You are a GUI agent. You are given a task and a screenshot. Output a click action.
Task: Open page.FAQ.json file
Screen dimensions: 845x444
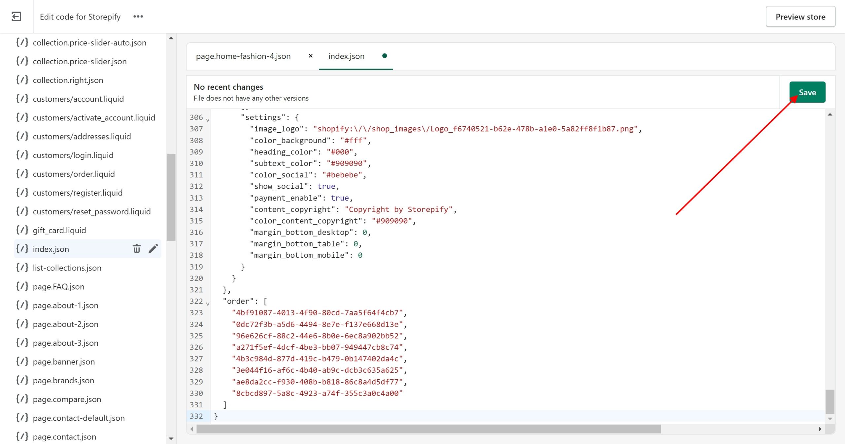58,287
